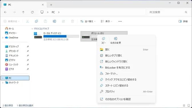
Task: Open デスクトップ quick access folder
Action: [14, 47]
